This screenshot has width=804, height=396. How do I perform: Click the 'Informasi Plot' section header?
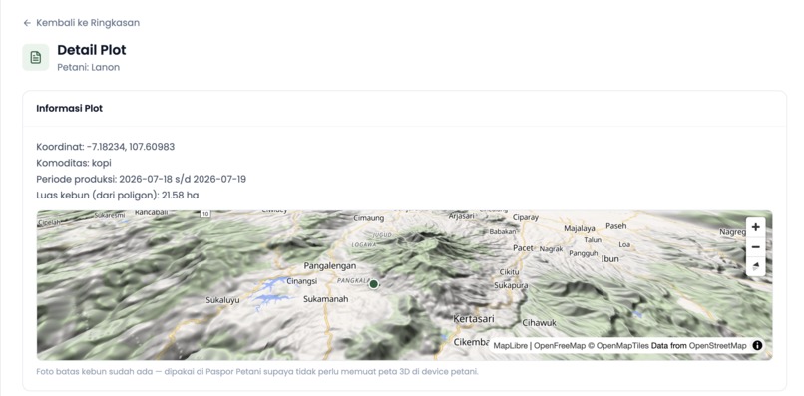click(x=69, y=109)
